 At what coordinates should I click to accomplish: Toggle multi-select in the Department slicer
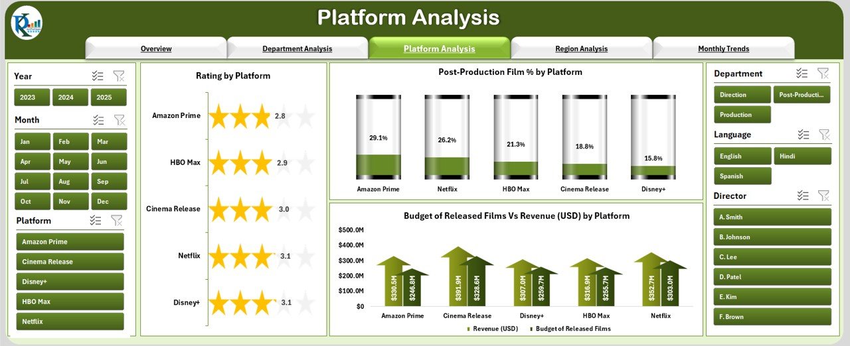coord(802,74)
